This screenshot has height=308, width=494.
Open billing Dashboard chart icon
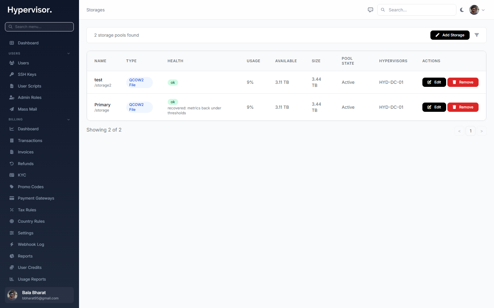(12, 129)
